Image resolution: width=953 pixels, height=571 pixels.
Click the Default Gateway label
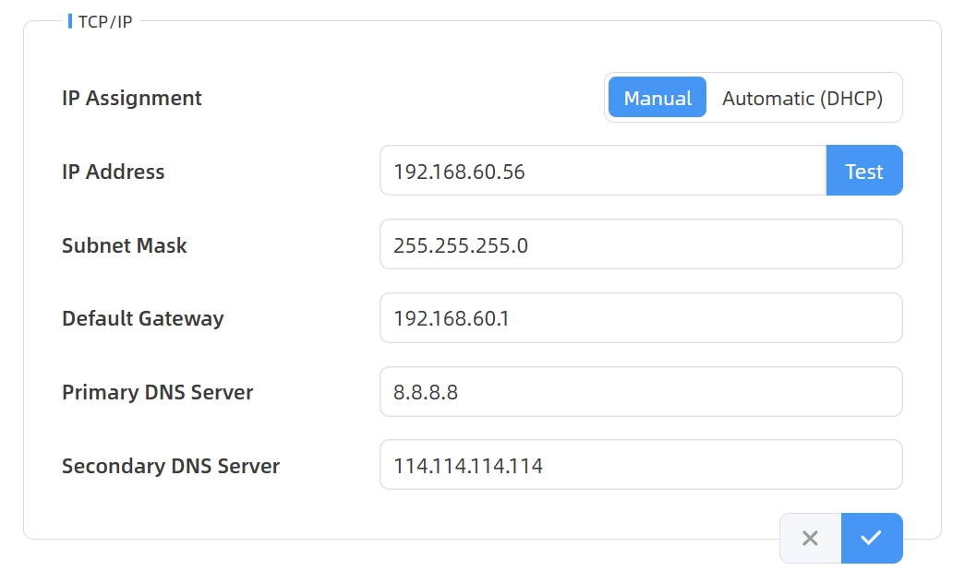(142, 318)
